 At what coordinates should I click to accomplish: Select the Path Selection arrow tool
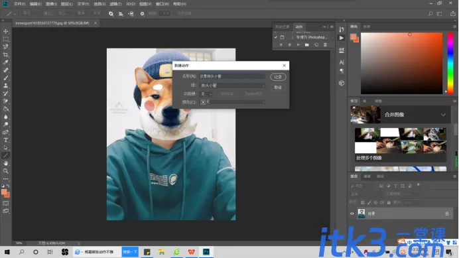pyautogui.click(x=6, y=148)
